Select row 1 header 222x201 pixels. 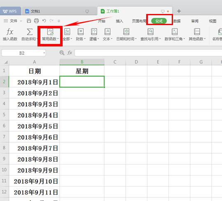tap(4, 71)
